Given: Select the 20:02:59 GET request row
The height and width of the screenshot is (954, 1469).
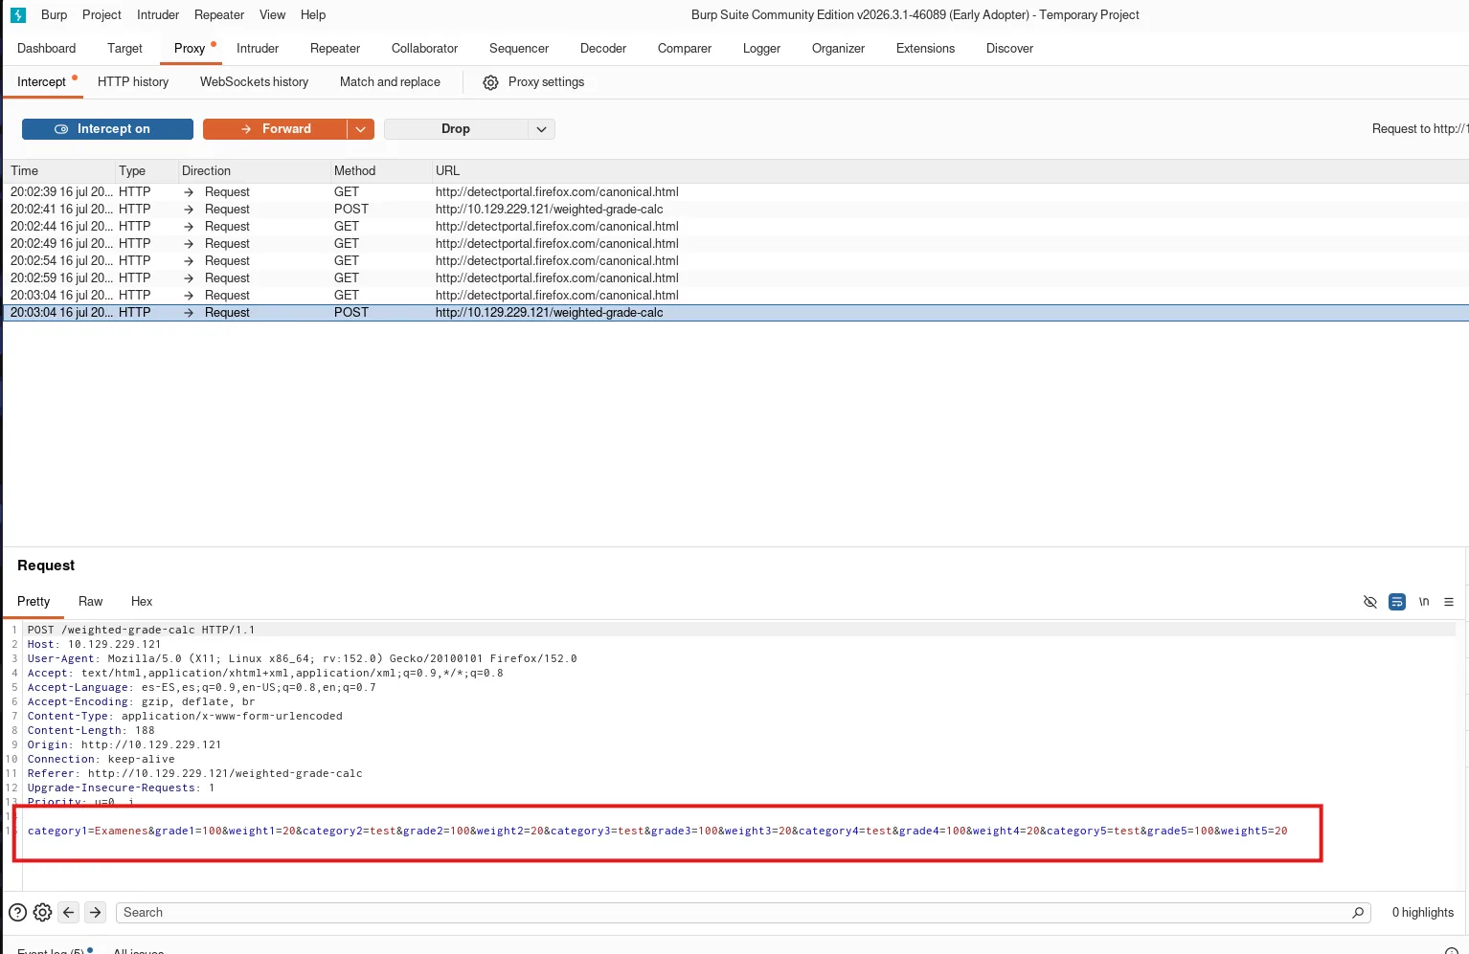Looking at the screenshot, I should pos(735,278).
